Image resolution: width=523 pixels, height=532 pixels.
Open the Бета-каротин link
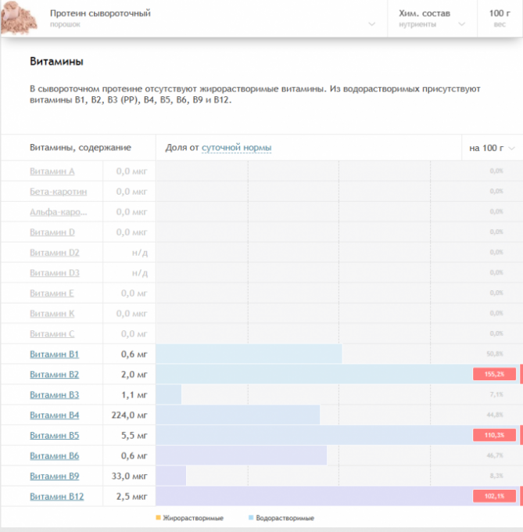click(x=58, y=191)
